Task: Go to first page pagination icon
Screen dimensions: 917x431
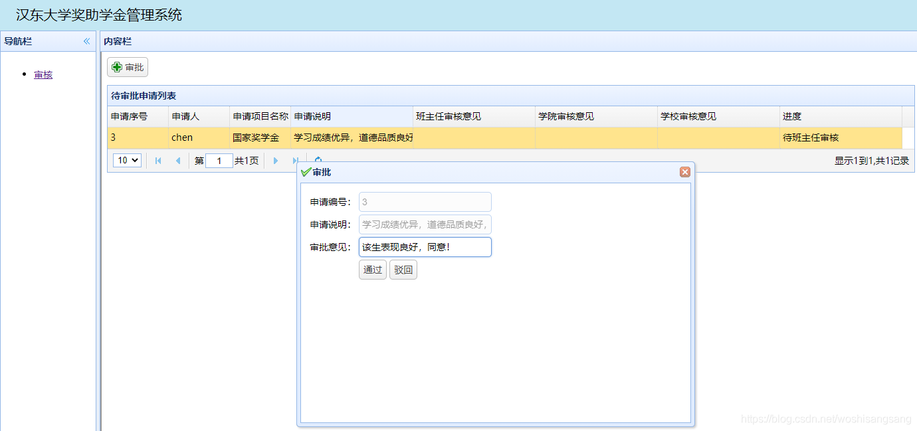Action: pyautogui.click(x=158, y=161)
